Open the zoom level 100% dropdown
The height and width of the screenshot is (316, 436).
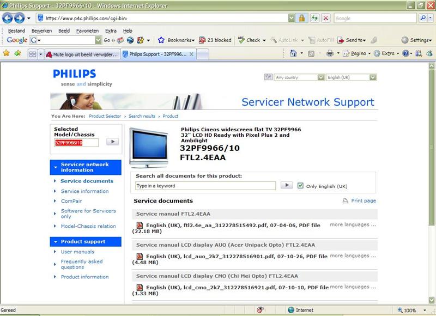click(425, 310)
